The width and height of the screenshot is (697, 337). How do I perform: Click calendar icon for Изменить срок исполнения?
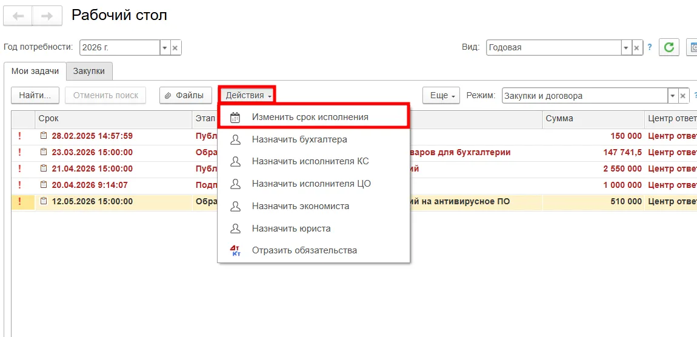[235, 118]
